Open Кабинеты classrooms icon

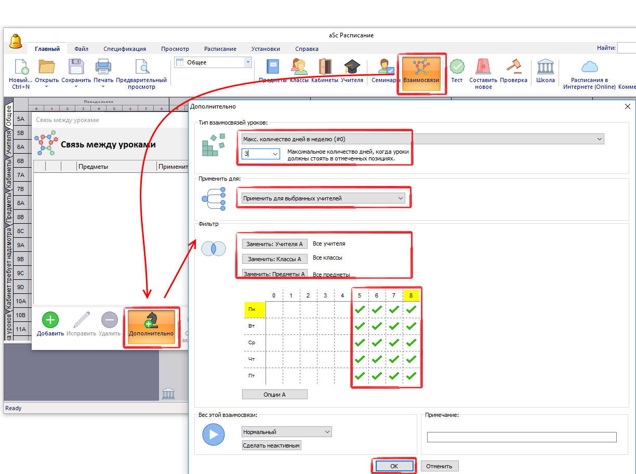tap(325, 71)
